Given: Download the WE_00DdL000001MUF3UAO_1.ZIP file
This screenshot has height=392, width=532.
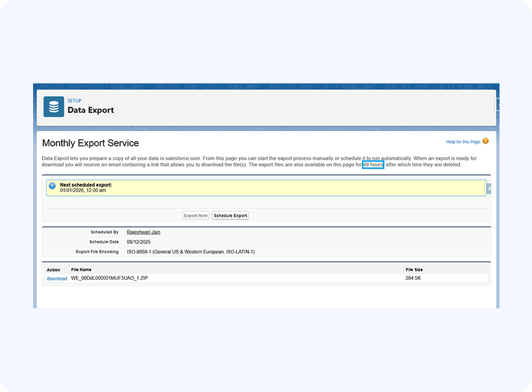Looking at the screenshot, I should (56, 278).
